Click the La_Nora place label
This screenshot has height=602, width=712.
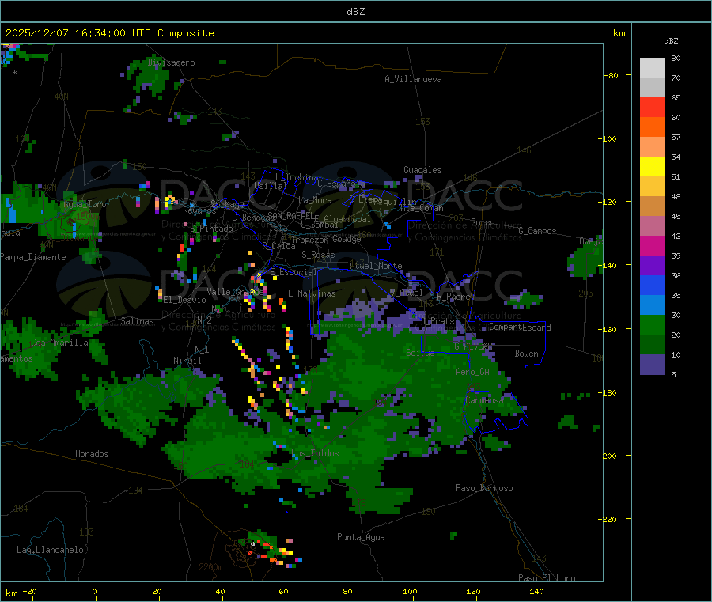coord(315,200)
